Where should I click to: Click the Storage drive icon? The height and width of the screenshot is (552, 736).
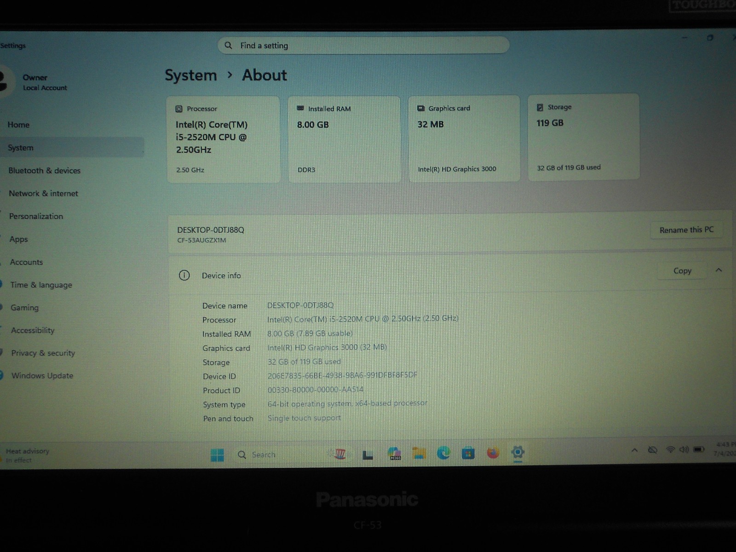pyautogui.click(x=540, y=107)
